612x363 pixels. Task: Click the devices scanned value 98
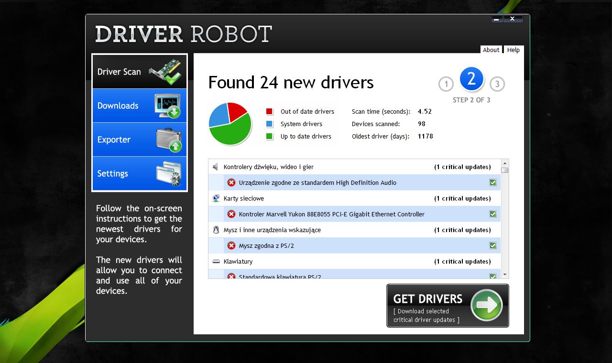(x=421, y=124)
